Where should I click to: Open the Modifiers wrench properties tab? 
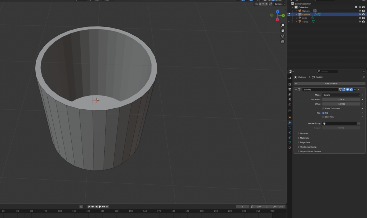coord(290,123)
